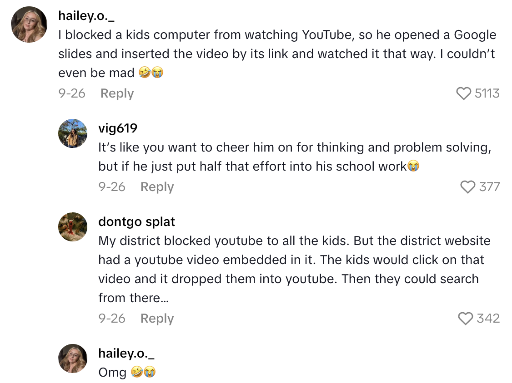
Task: Expand the reply thread below vig619
Action: (x=157, y=187)
